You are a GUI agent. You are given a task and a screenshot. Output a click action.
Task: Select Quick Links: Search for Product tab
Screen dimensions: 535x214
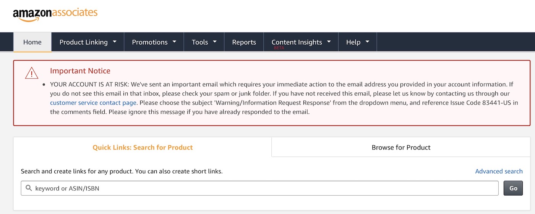tap(143, 147)
